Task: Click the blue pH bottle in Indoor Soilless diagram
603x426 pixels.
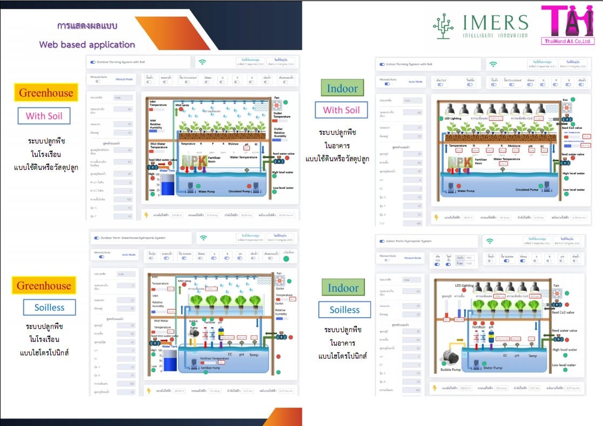Action: (x=491, y=337)
